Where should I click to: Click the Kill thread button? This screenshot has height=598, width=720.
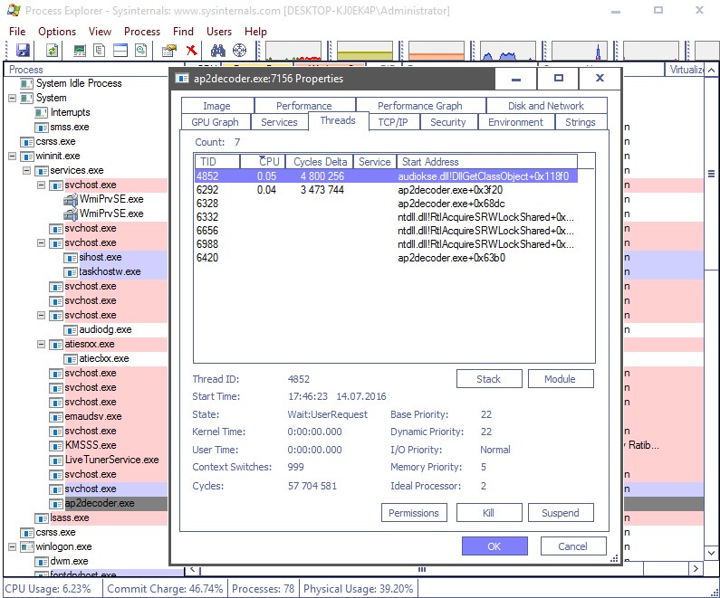pos(489,513)
